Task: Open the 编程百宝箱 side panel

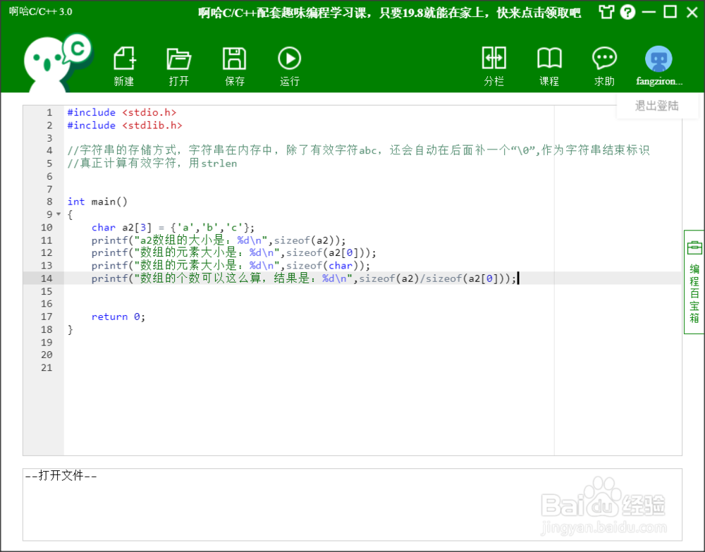Action: 694,282
